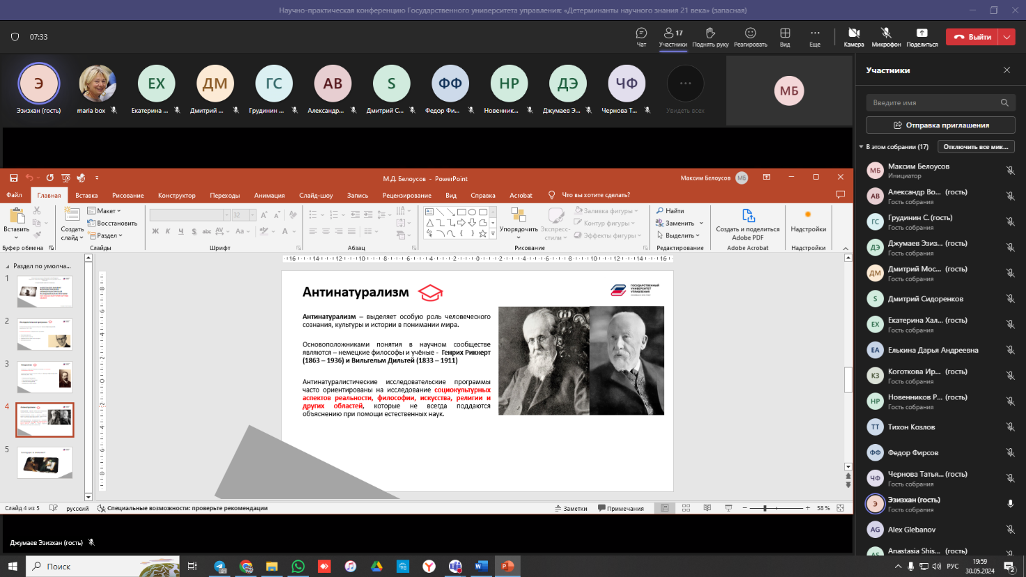Select participant Alex Glebanov in list
This screenshot has width=1026, height=577.
(x=940, y=530)
